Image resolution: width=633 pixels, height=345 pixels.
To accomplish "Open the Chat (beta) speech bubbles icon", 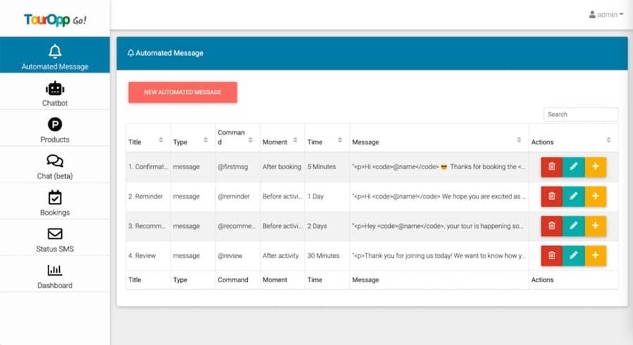I will click(x=55, y=161).
